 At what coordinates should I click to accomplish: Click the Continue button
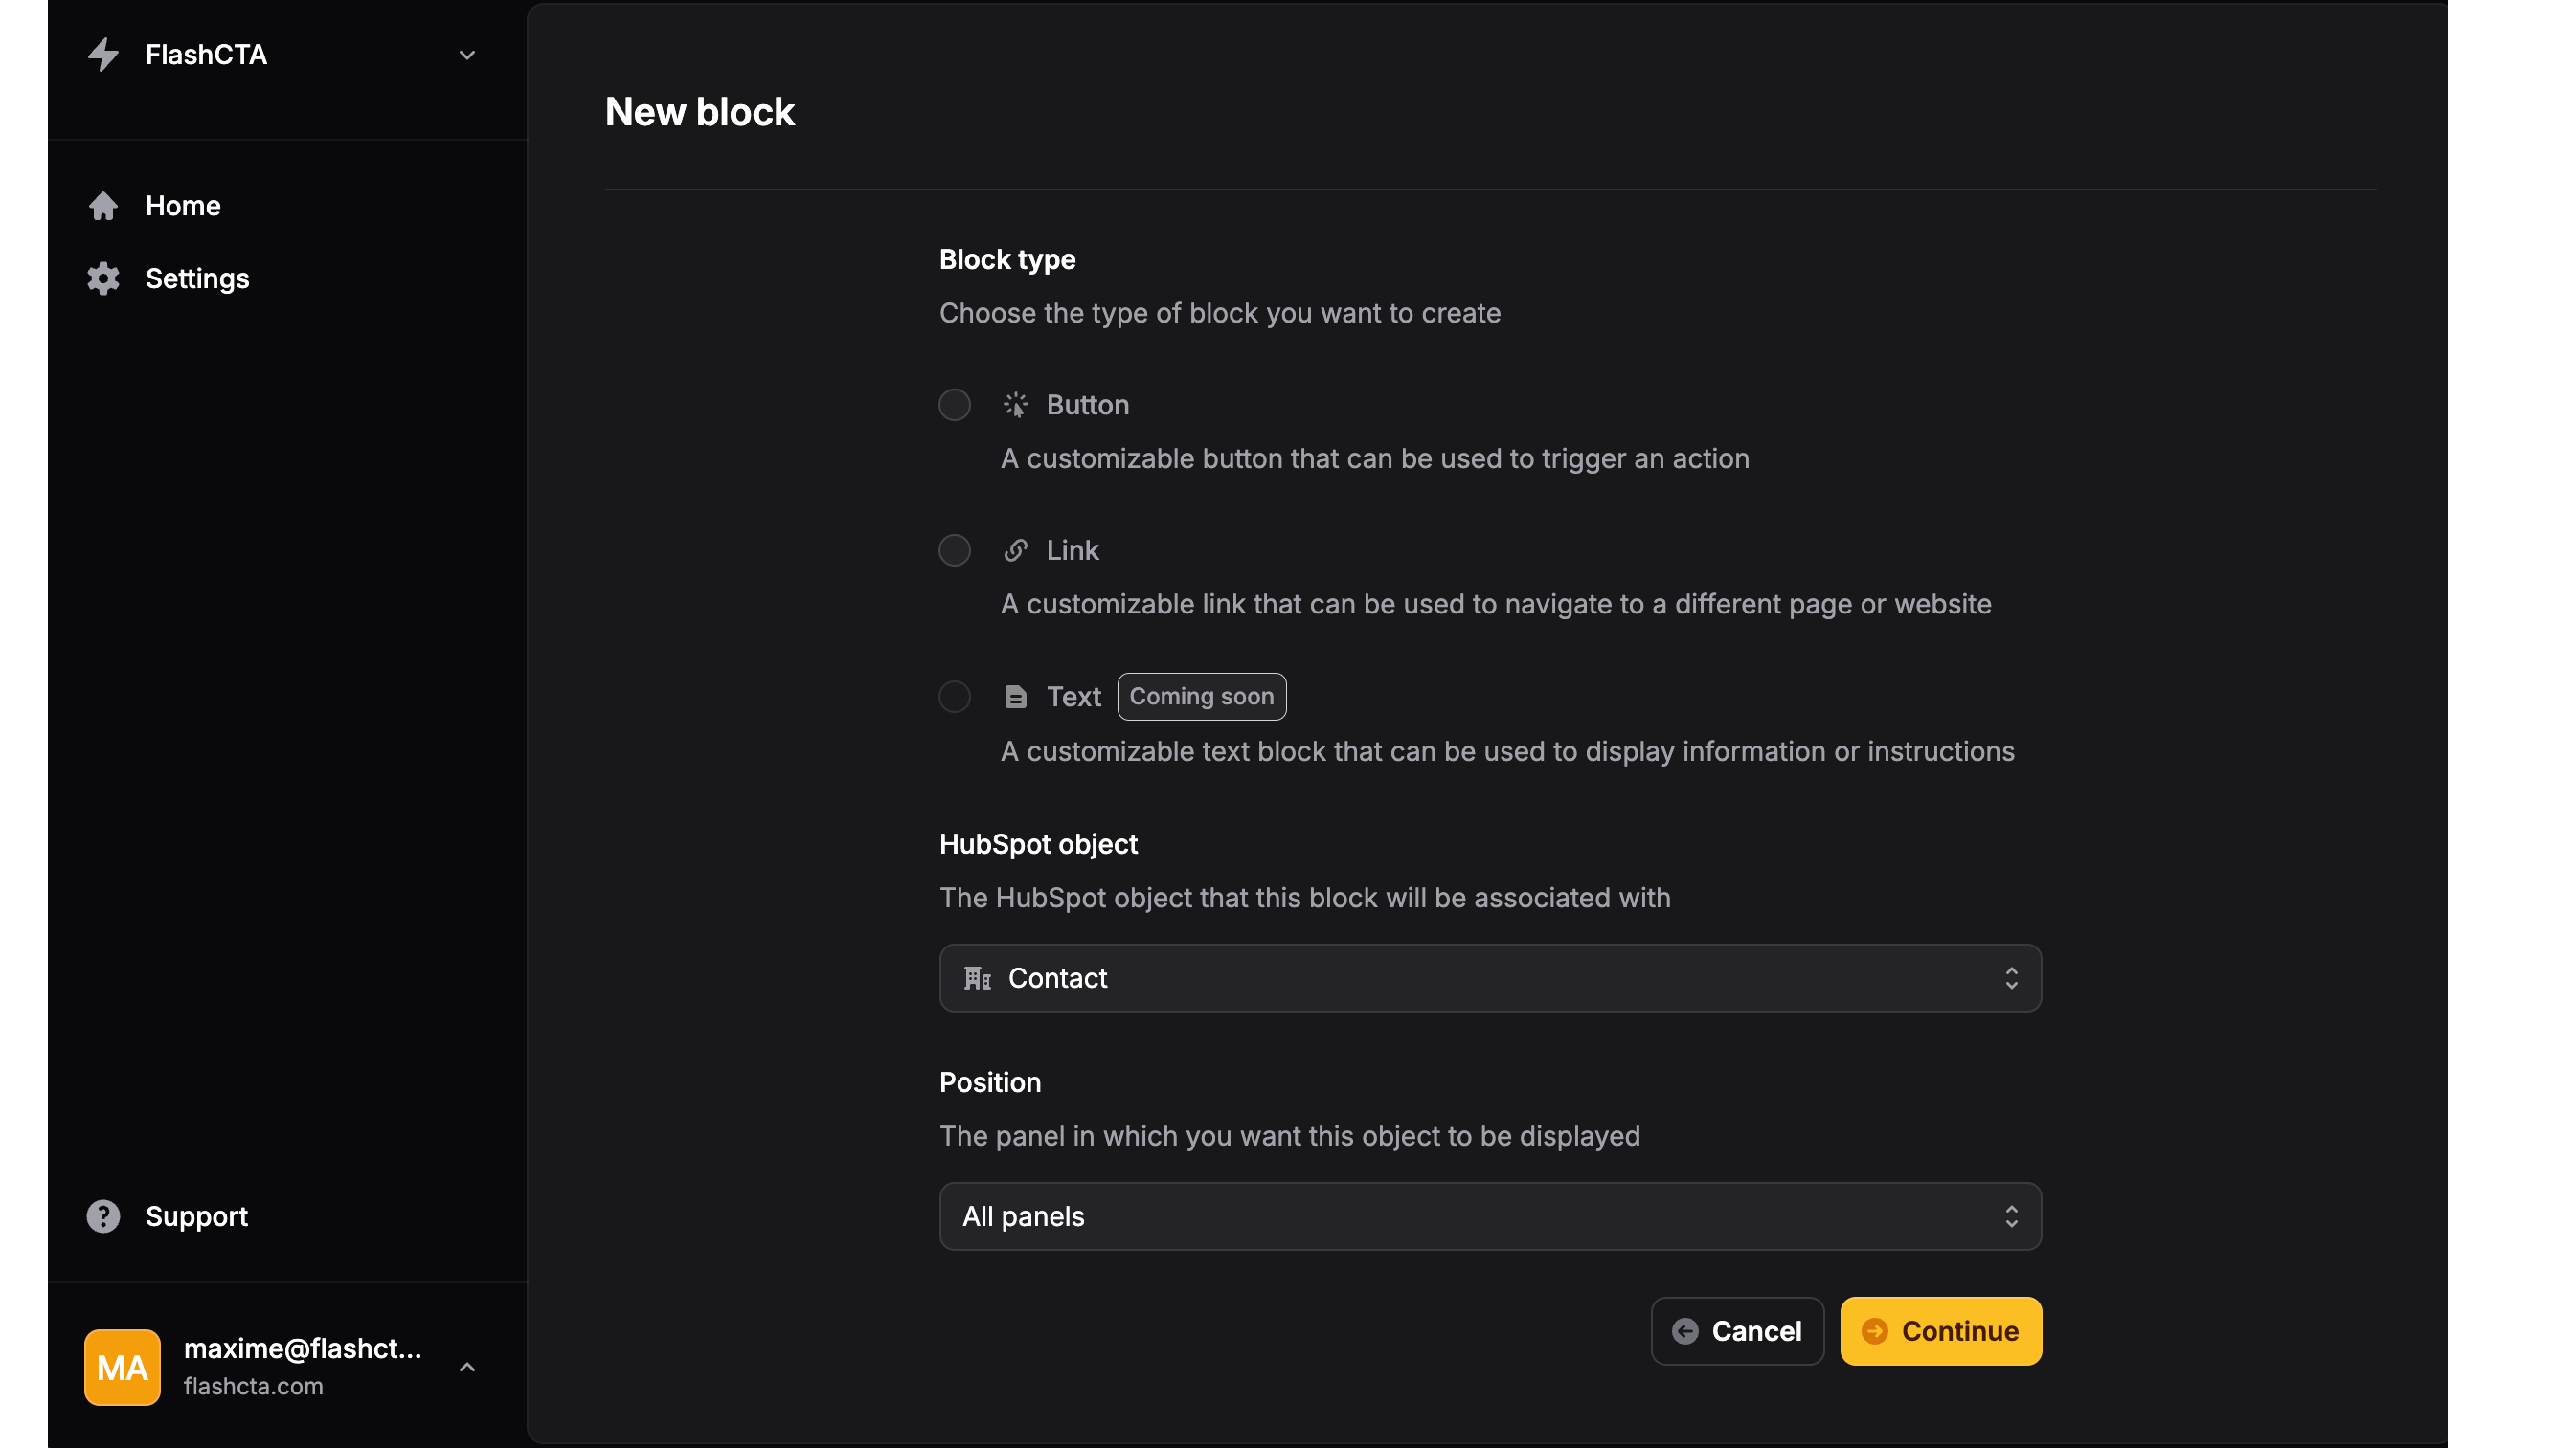coord(1940,1331)
